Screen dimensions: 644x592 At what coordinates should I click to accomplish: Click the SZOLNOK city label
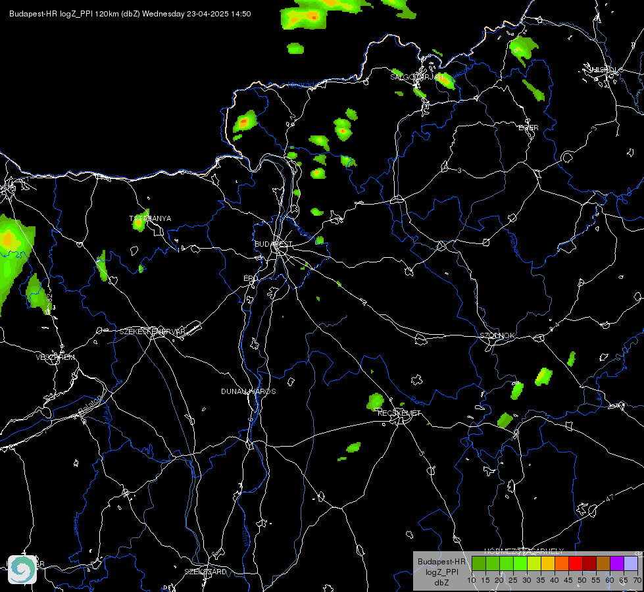click(x=497, y=335)
